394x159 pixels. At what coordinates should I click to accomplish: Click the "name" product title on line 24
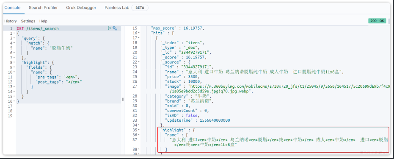click(x=265, y=72)
